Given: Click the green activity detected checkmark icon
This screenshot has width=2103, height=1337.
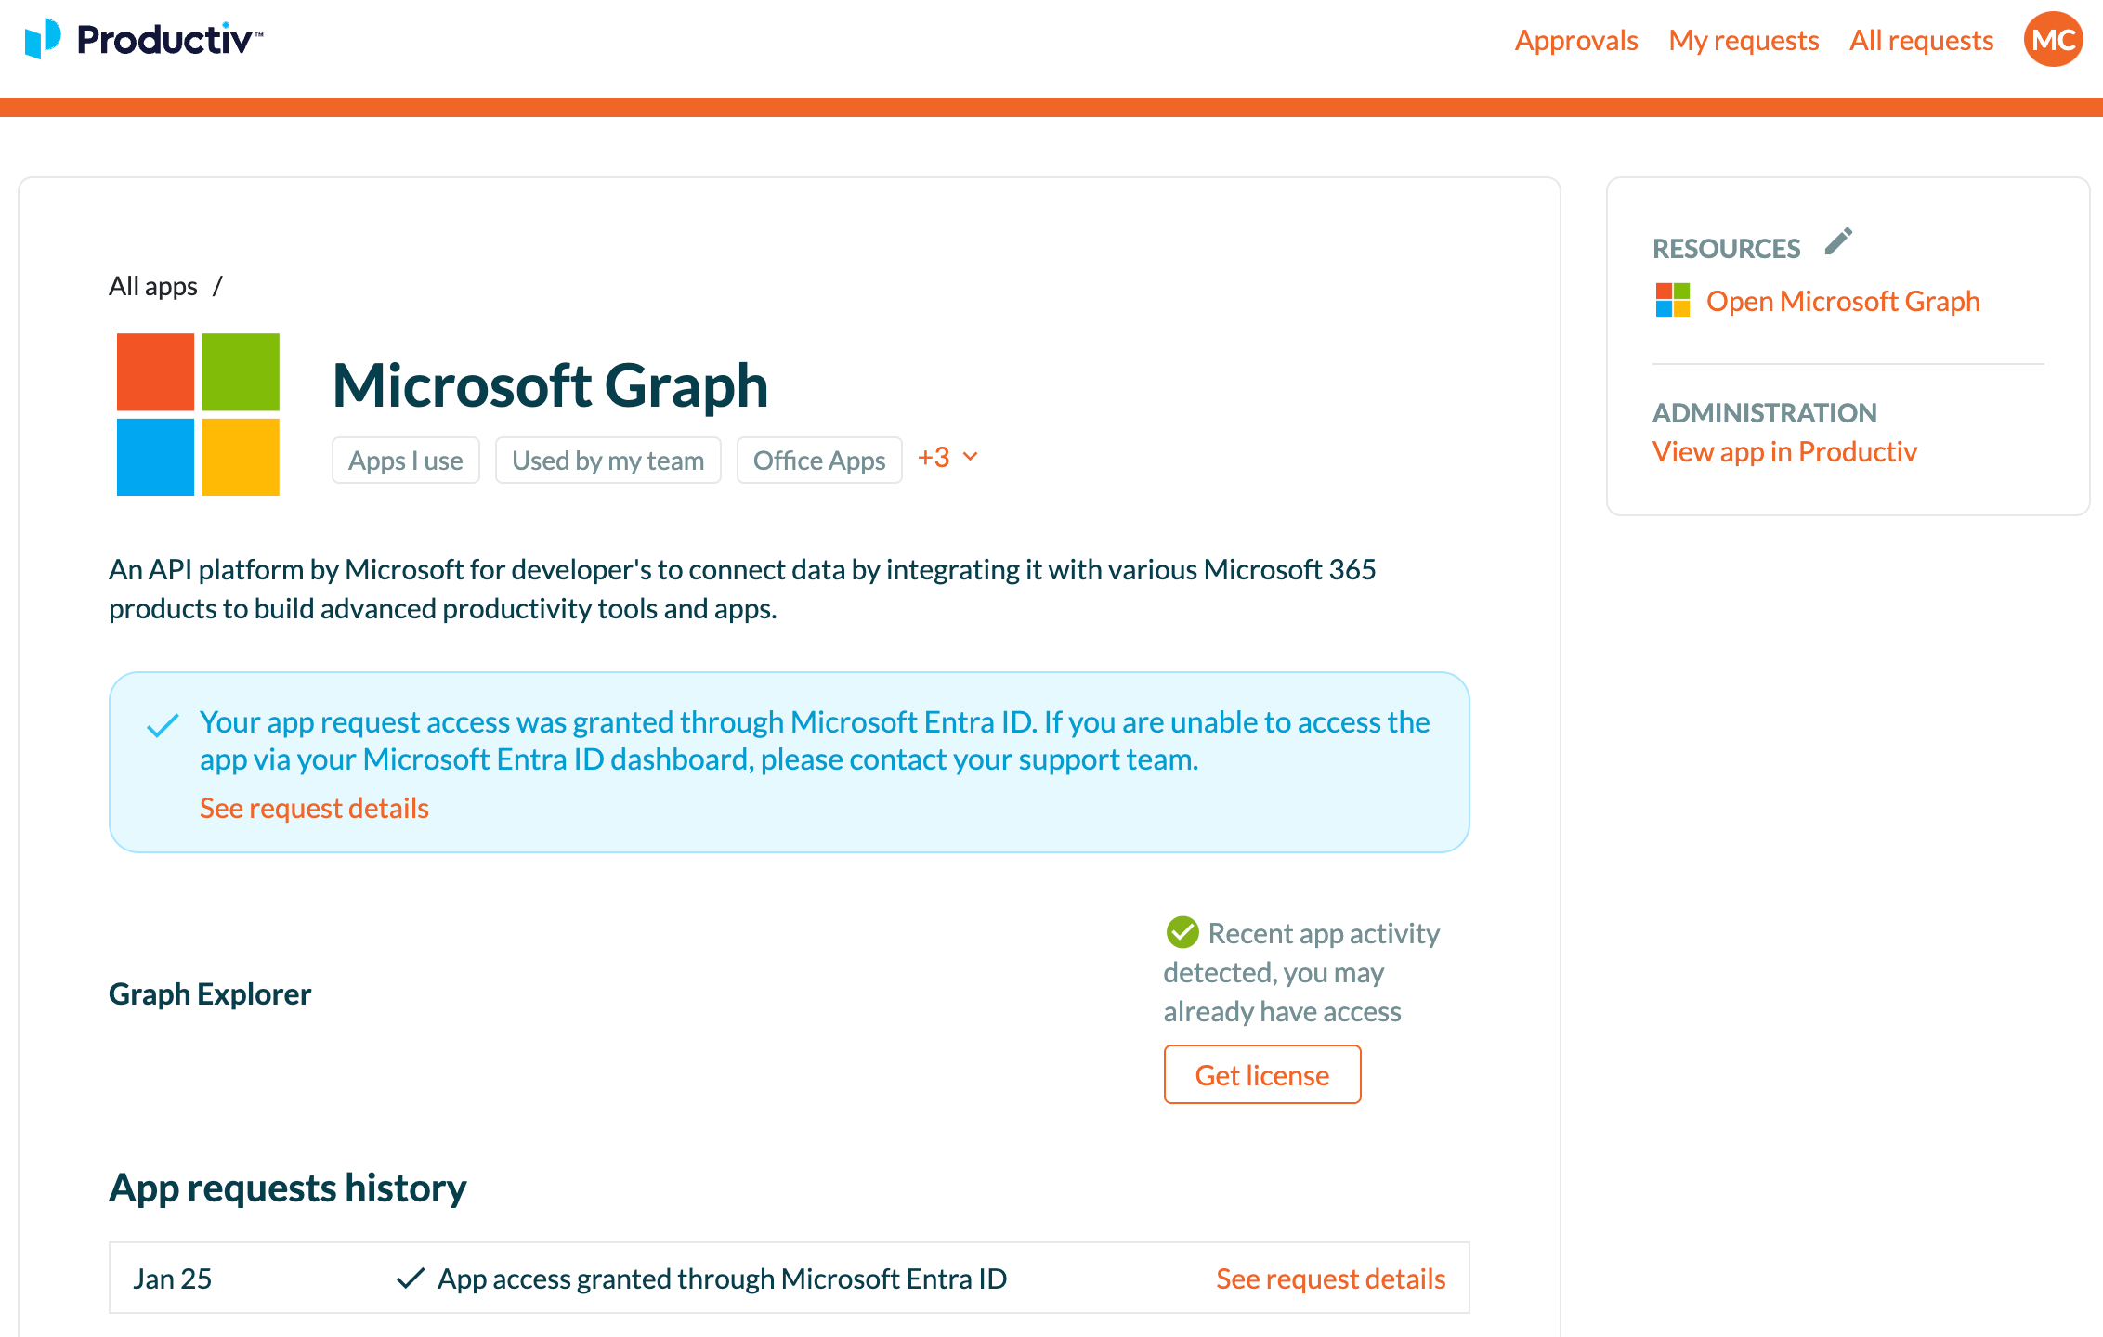Looking at the screenshot, I should (1182, 932).
